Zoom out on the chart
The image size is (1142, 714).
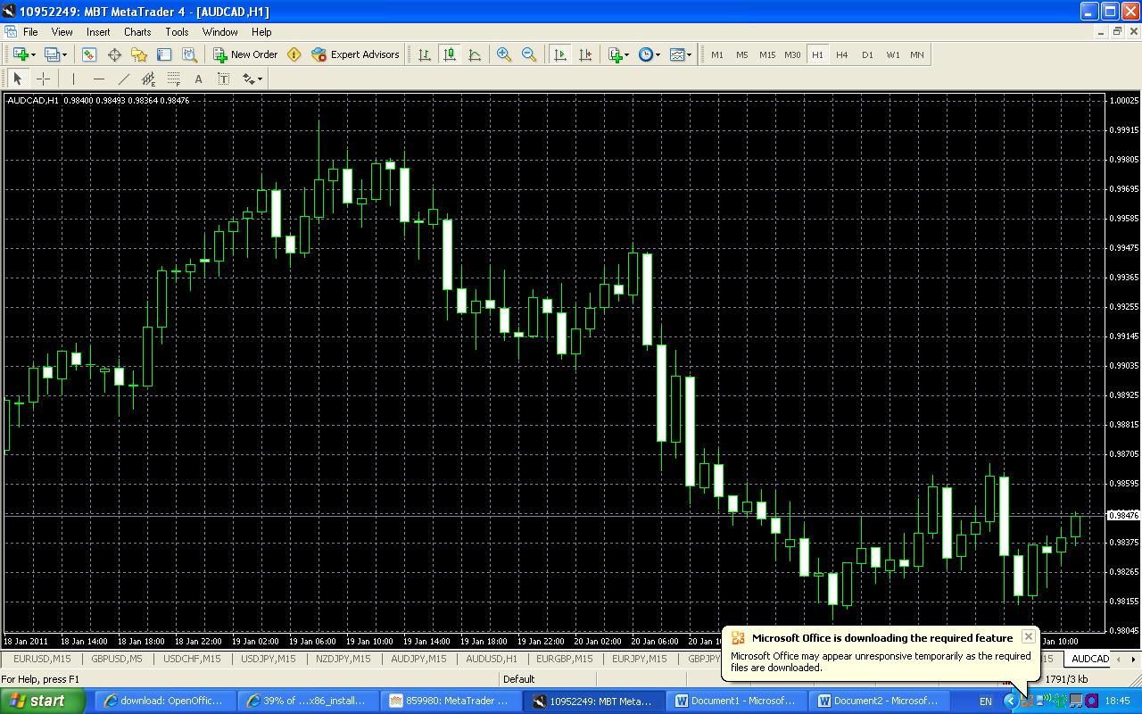click(529, 54)
